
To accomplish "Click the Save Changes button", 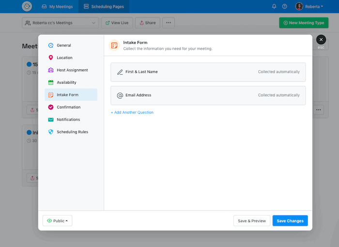I will [x=290, y=221].
